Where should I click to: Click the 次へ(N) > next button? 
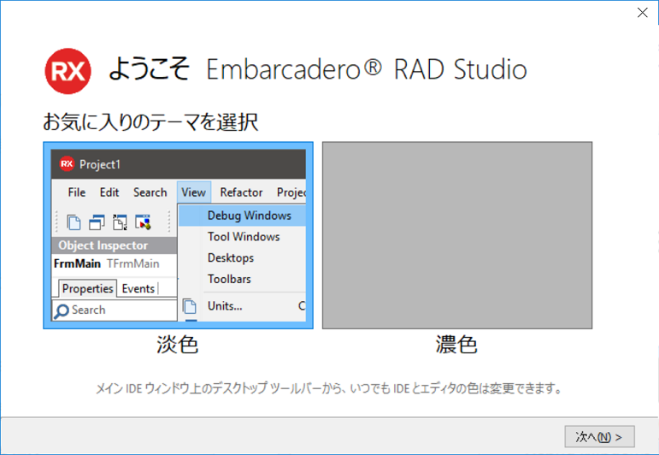tap(599, 436)
